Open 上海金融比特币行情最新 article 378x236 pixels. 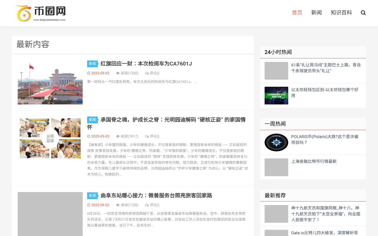pos(314,161)
